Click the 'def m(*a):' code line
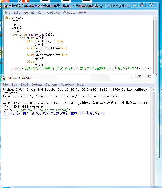Viewport: 162px width, 188px height. pos(14,17)
